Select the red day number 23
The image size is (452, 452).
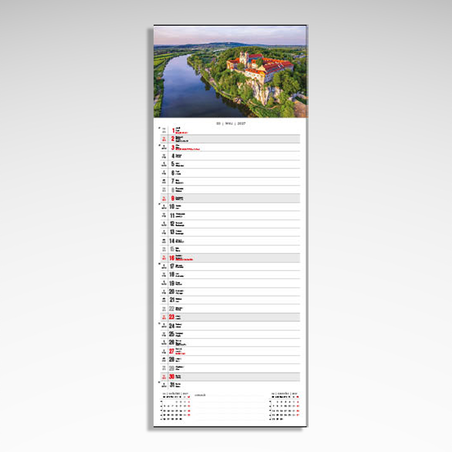pyautogui.click(x=172, y=317)
